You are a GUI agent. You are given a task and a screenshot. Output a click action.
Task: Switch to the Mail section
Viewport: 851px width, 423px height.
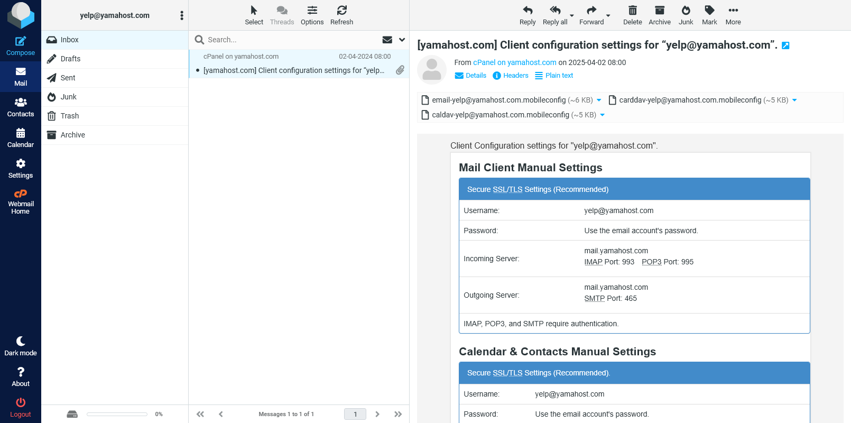(21, 77)
